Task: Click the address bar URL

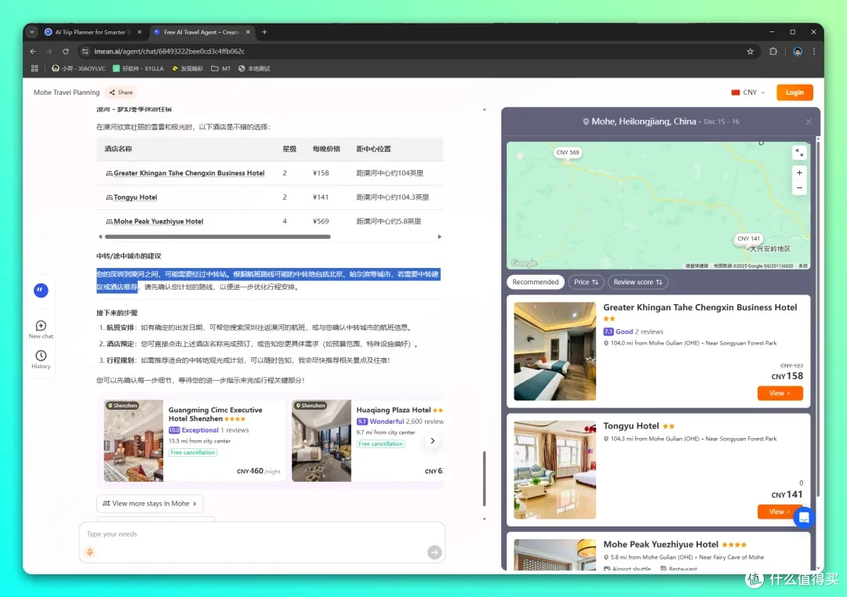Action: pyautogui.click(x=169, y=51)
